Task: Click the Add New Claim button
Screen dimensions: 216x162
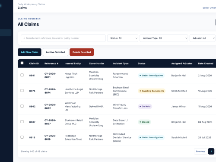Action: coord(29,52)
